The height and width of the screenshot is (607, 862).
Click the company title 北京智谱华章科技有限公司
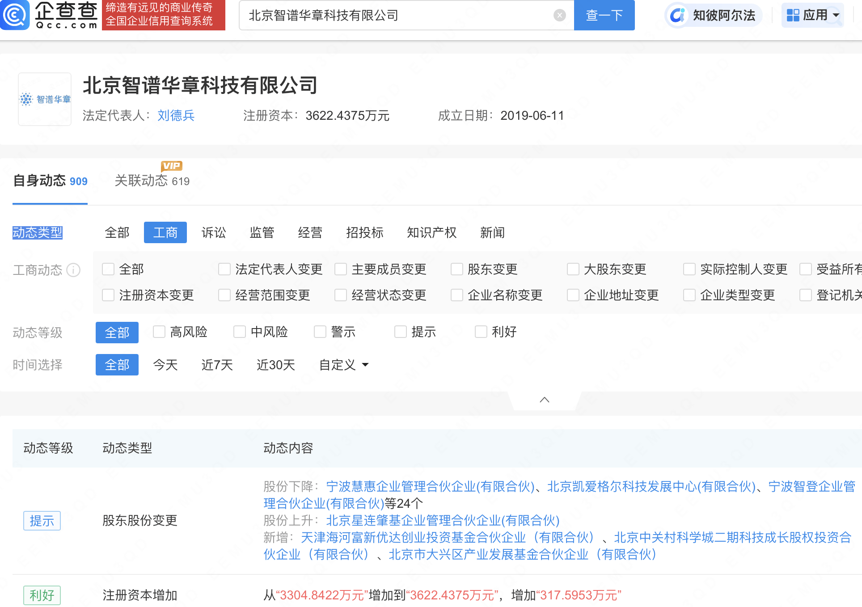tap(200, 85)
